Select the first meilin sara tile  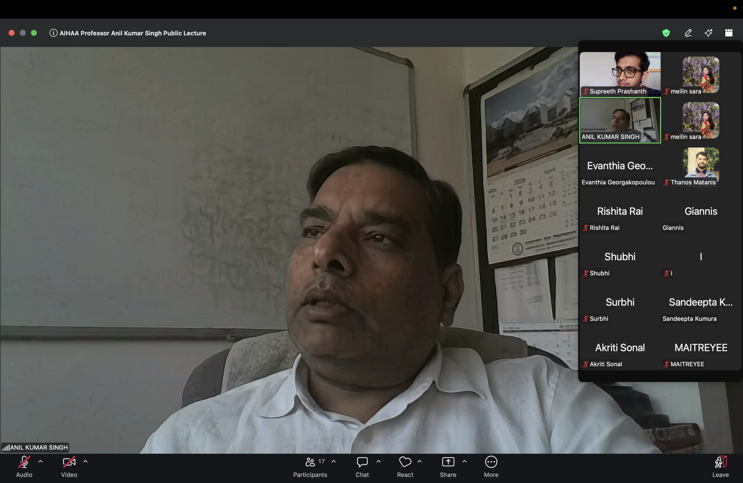pos(701,75)
